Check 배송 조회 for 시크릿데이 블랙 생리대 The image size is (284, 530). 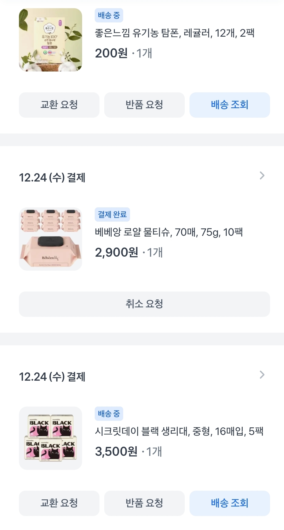tap(230, 503)
